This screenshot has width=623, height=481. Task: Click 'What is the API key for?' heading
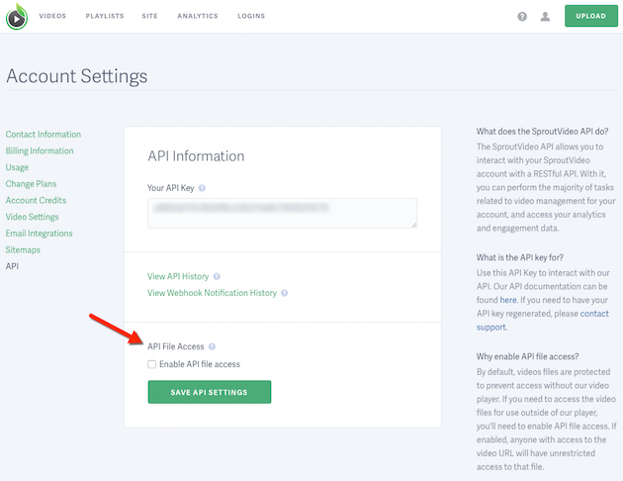520,257
